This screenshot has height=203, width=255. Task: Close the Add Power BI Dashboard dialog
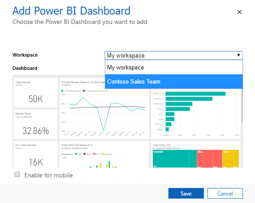click(x=239, y=12)
